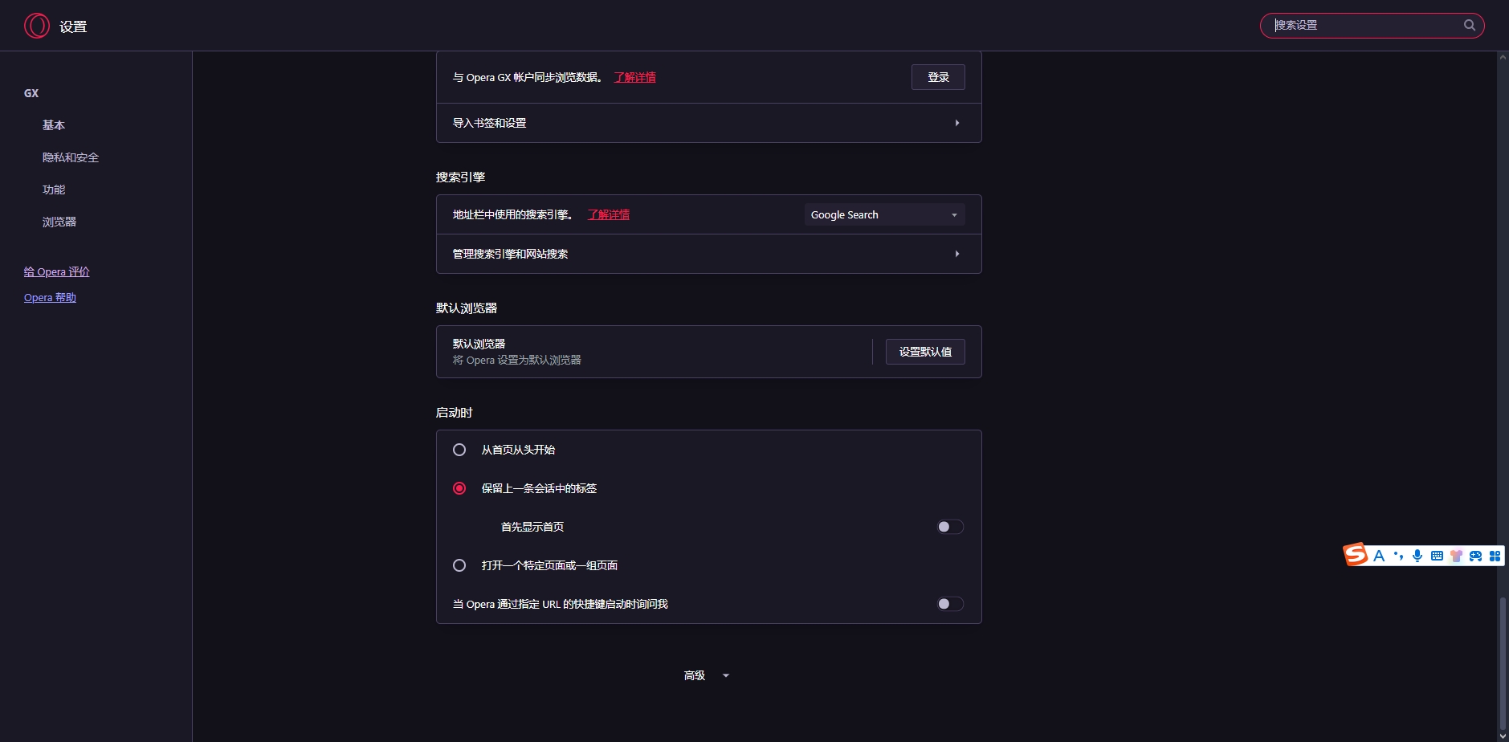
Task: Enable the 首先显示首页 toggle
Action: click(x=950, y=527)
